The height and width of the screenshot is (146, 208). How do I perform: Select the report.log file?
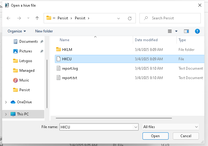pos(70,68)
